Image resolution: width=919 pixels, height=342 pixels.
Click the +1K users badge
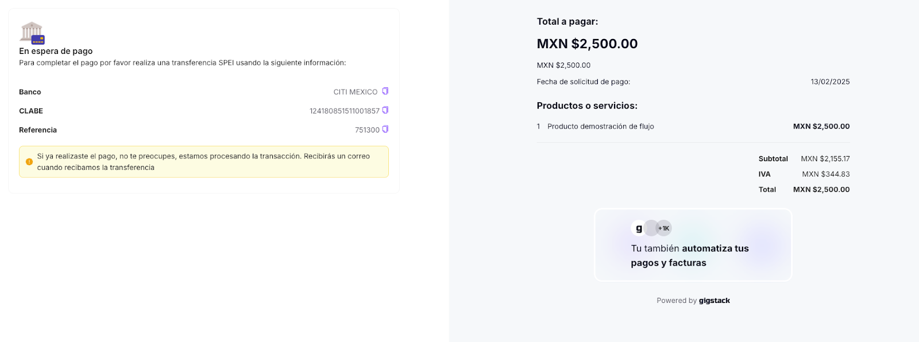664,228
